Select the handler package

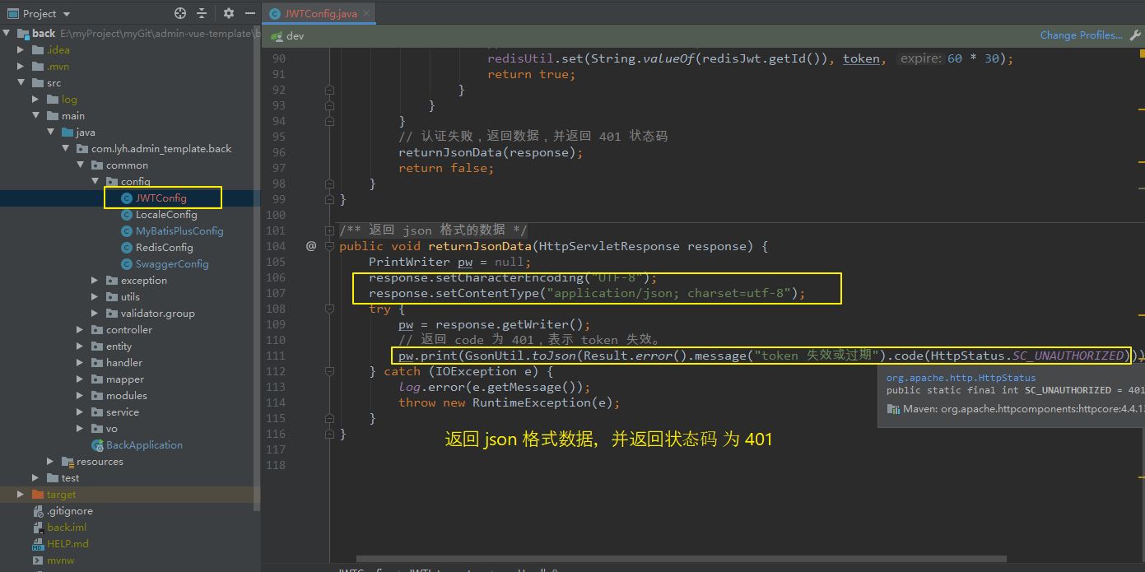pos(123,363)
